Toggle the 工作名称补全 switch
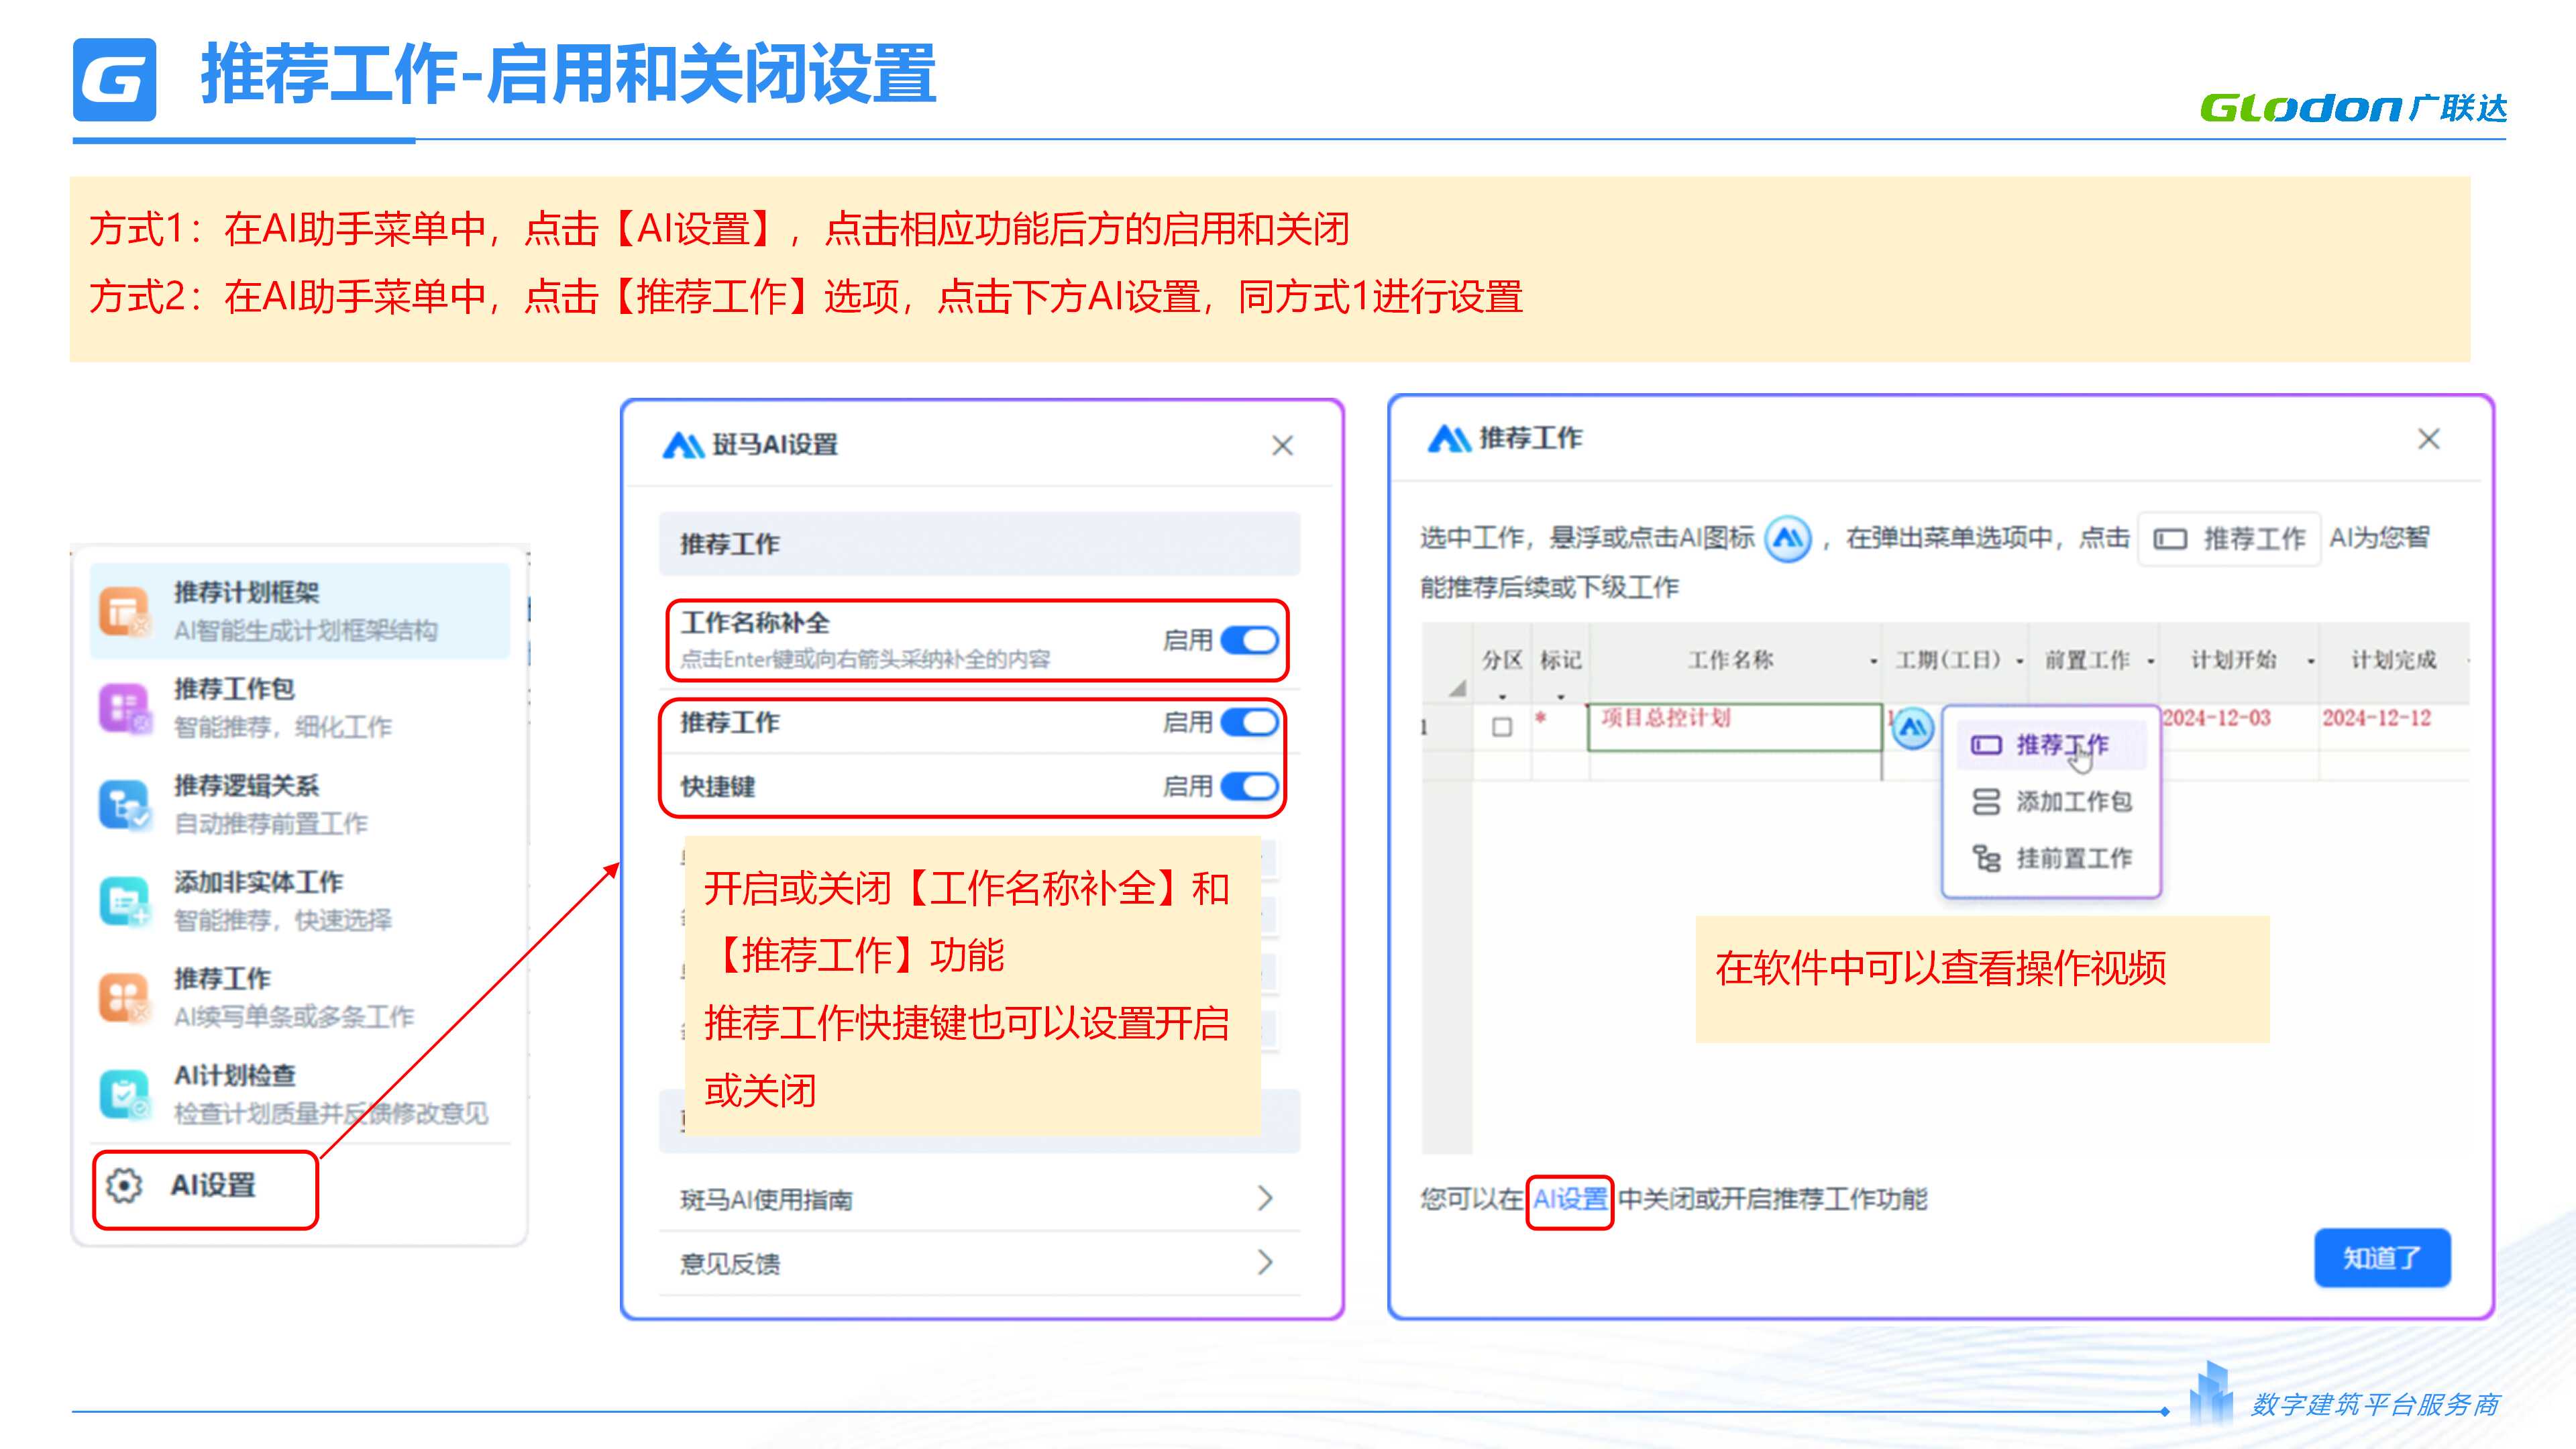The height and width of the screenshot is (1449, 2576). click(1249, 640)
